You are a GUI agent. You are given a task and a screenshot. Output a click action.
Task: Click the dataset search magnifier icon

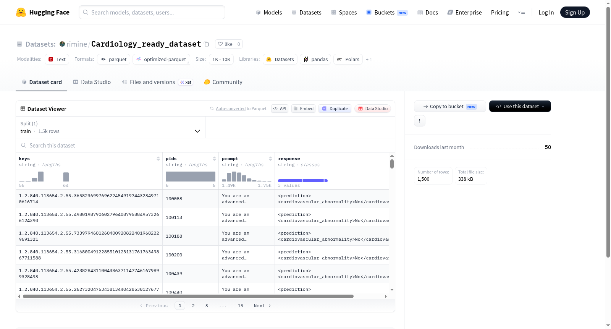(24, 145)
